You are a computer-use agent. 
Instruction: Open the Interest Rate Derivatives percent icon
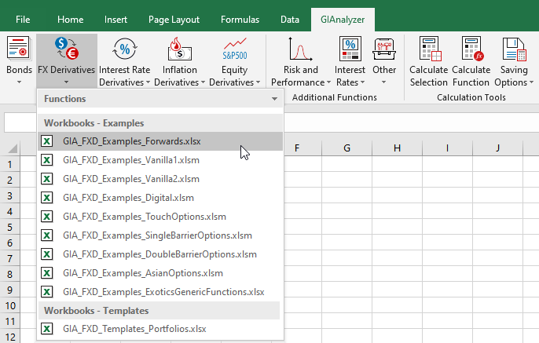125,49
